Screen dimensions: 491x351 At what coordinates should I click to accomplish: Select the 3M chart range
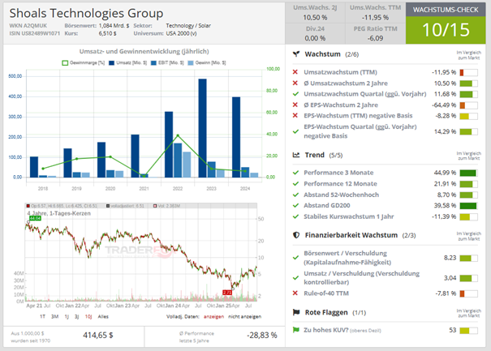(55, 317)
